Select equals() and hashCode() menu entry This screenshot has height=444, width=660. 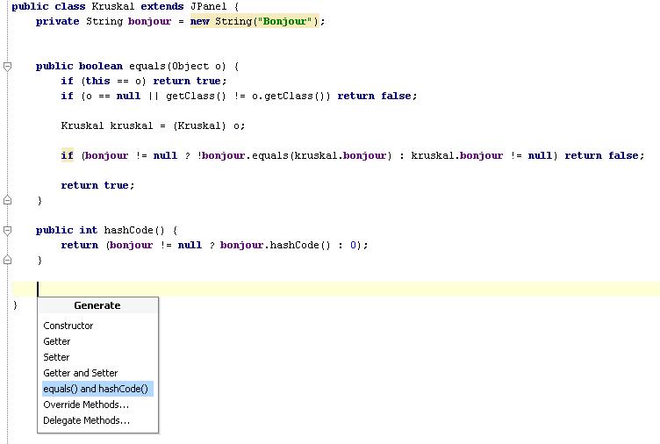tap(97, 389)
